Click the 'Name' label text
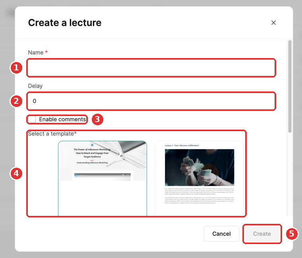 tap(36, 52)
